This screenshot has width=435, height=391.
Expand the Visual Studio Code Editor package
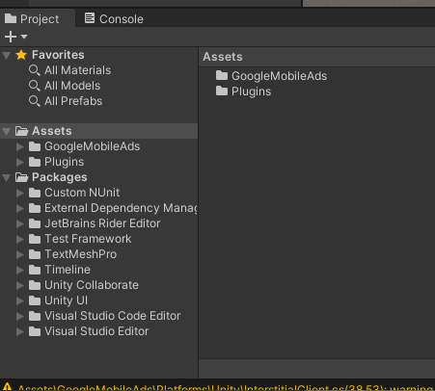(20, 316)
